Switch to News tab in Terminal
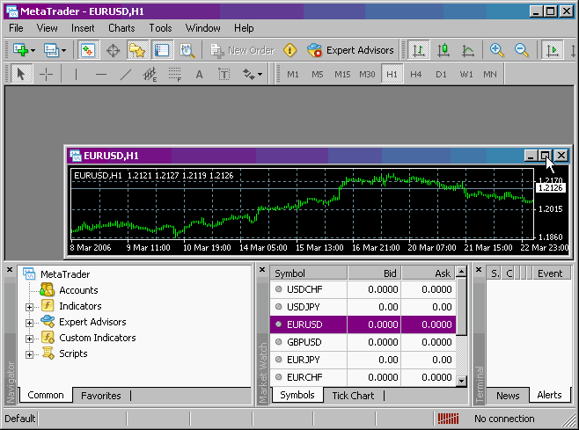The width and height of the screenshot is (579, 430). coord(508,396)
